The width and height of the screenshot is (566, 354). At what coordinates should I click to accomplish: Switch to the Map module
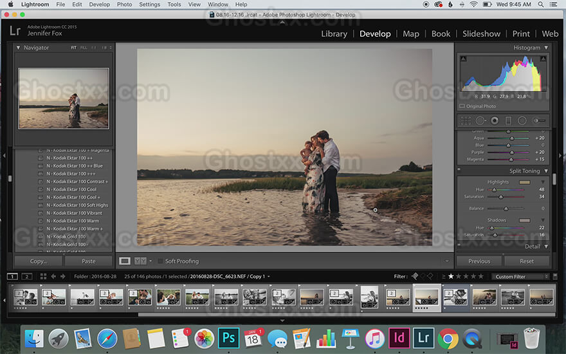pyautogui.click(x=411, y=33)
